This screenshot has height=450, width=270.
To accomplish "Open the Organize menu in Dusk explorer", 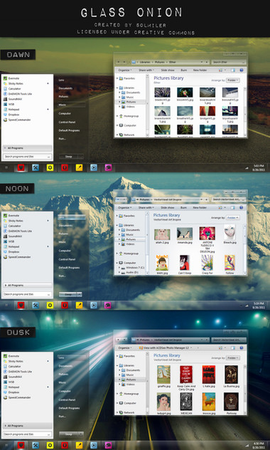I will (x=125, y=348).
